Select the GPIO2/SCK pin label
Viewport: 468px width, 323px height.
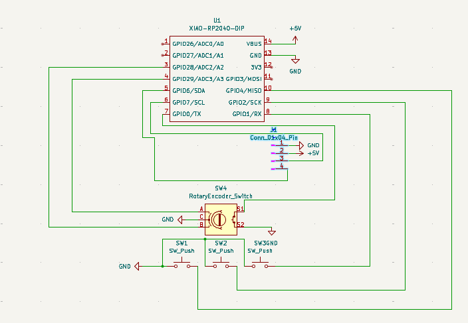point(245,102)
